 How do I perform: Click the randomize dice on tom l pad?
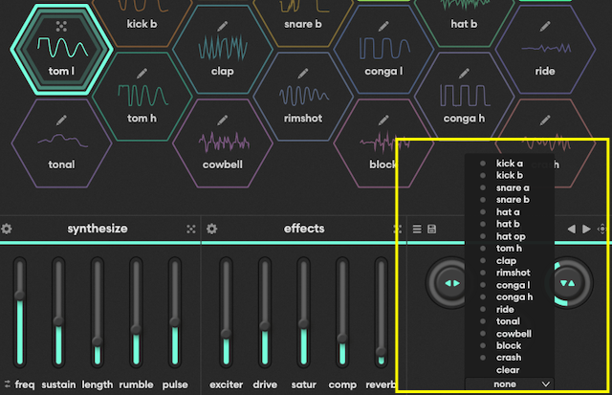click(61, 26)
